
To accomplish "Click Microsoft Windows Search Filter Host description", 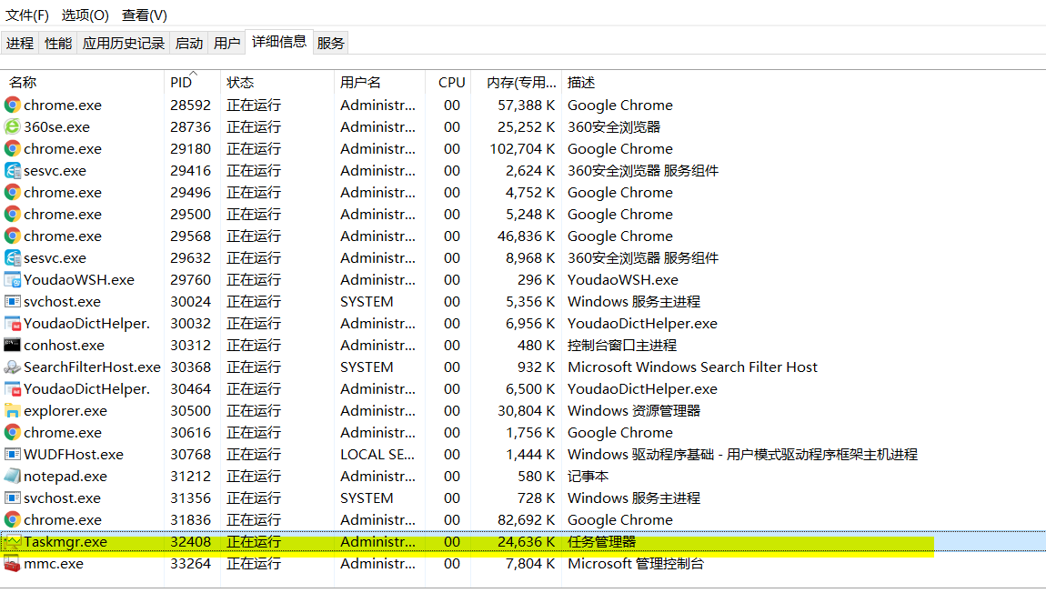I will pos(692,367).
